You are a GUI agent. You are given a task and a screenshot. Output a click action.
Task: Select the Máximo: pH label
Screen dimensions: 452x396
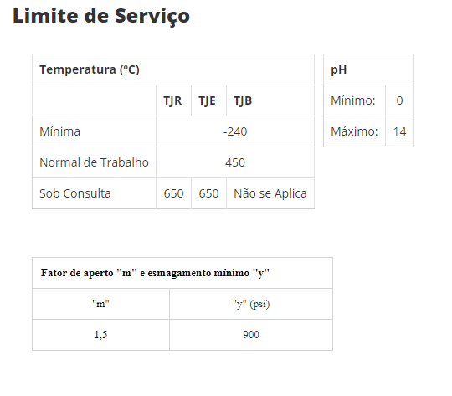(354, 131)
